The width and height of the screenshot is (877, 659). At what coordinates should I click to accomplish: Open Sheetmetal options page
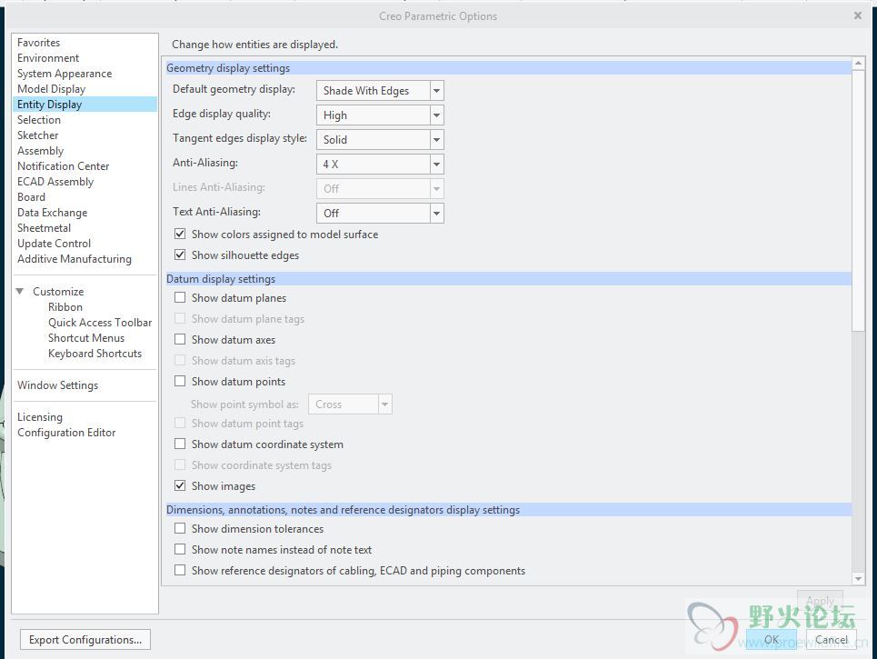click(x=44, y=228)
